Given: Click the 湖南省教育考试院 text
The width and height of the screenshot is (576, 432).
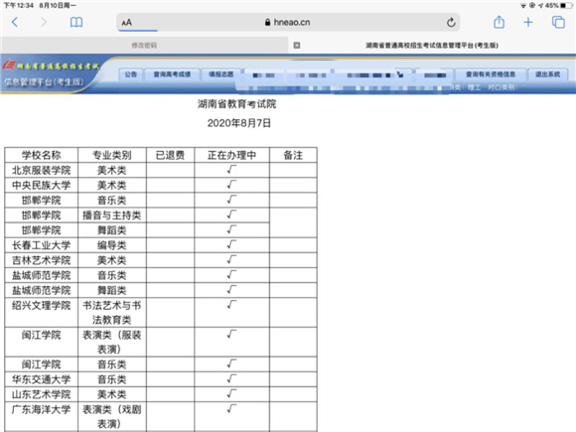Looking at the screenshot, I should click(x=237, y=104).
